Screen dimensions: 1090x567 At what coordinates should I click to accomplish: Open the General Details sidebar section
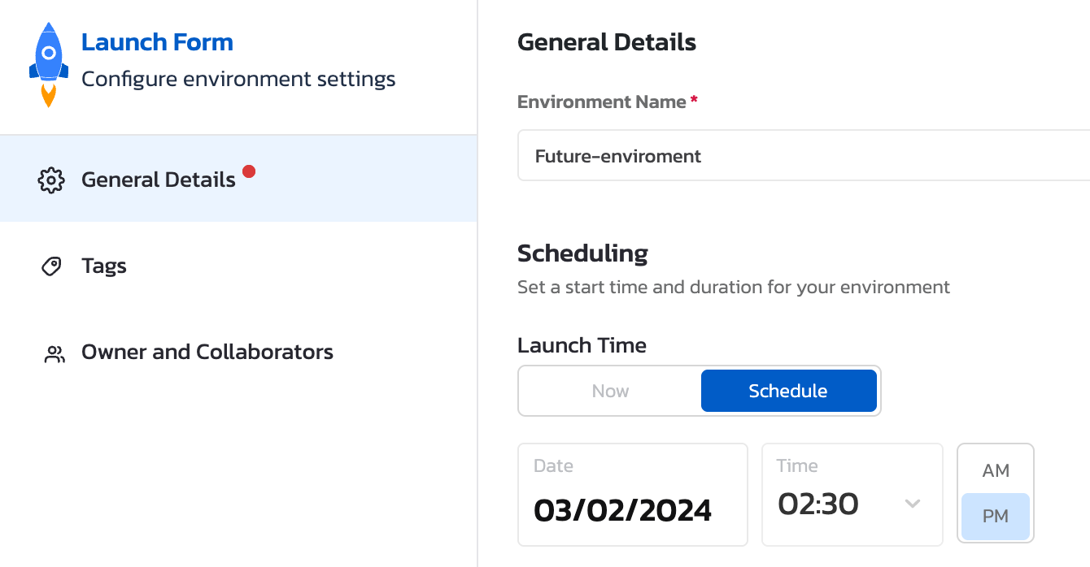click(x=159, y=180)
